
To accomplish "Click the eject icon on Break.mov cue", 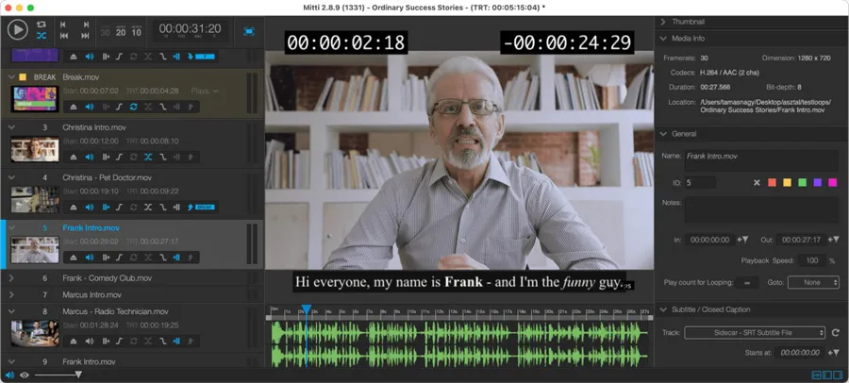I will click(75, 106).
